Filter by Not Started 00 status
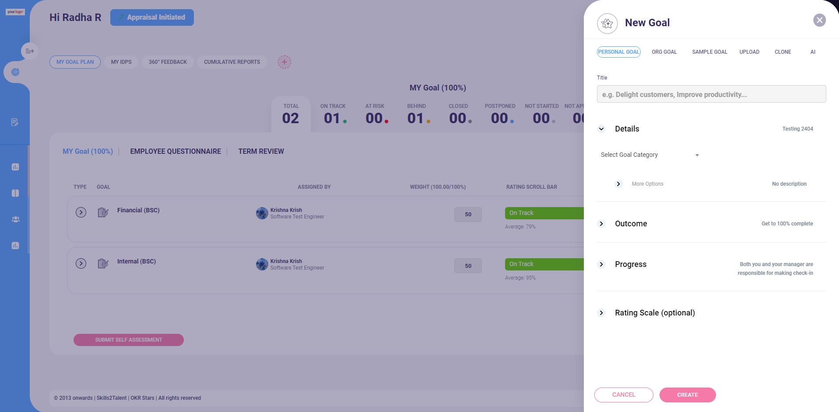 click(x=542, y=114)
